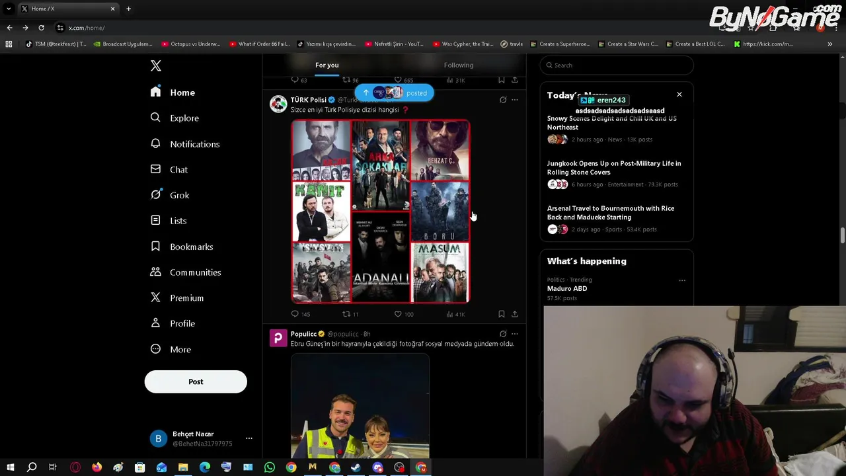846x476 pixels.
Task: Open more options on Populicc post
Action: 515,334
